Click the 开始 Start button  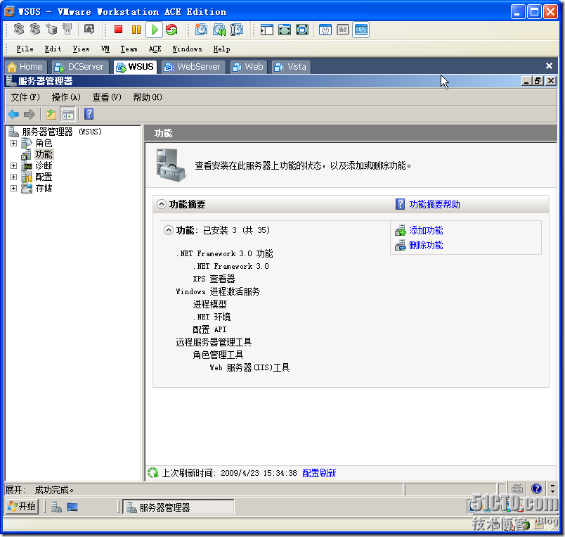(22, 507)
